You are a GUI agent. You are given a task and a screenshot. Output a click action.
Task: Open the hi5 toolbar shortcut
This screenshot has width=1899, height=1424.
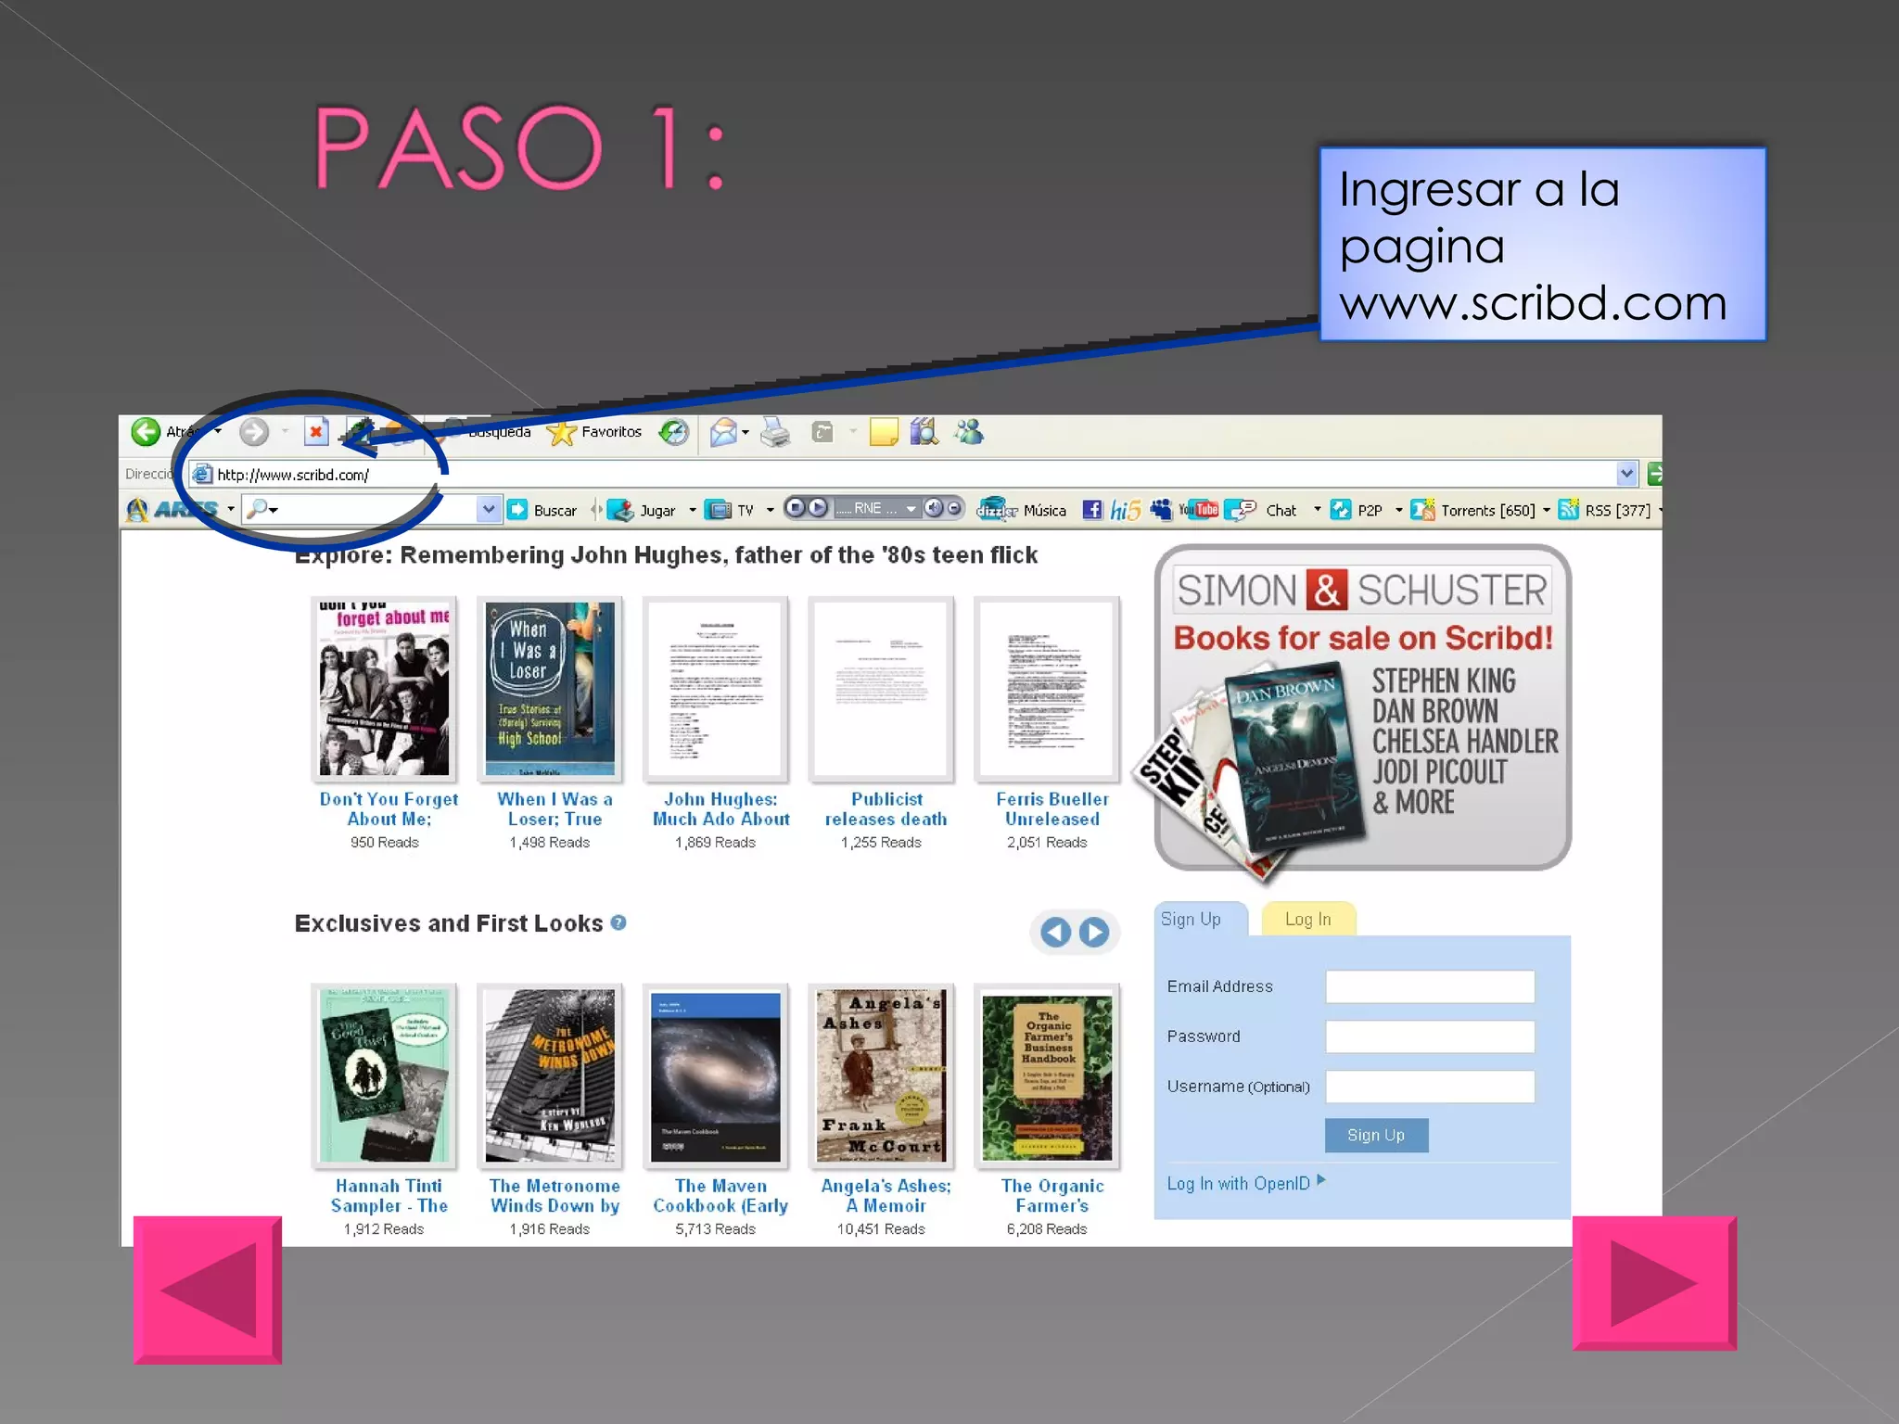(1125, 510)
